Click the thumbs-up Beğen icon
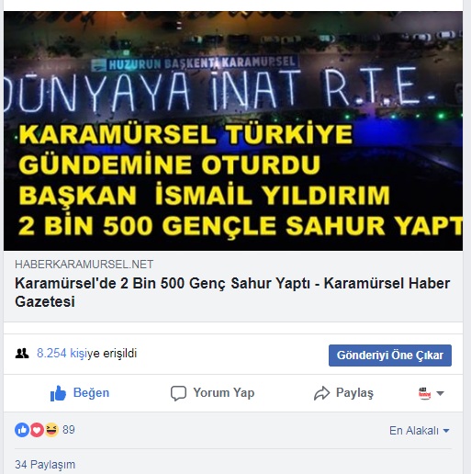Screen dimensions: 471x474 pos(58,393)
